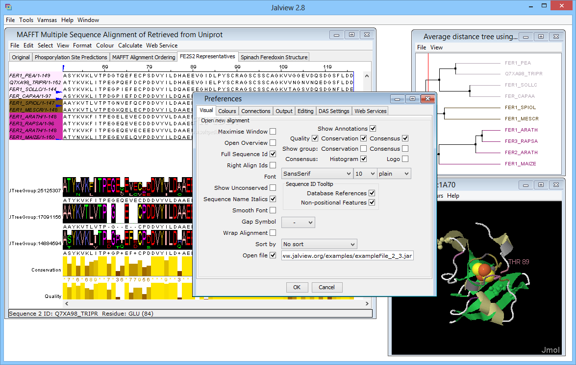Open the Web Services preferences tab
This screenshot has width=576, height=365.
coord(370,111)
